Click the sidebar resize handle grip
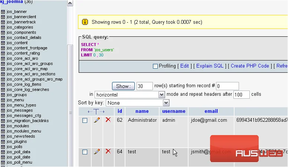The height and width of the screenshot is (167, 288). coord(71,112)
